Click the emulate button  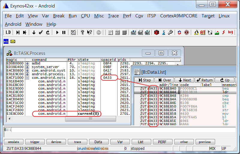coord(13,142)
